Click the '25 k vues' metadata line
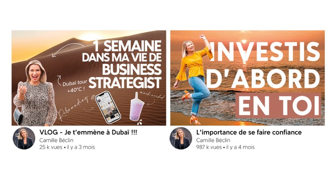Screen dimensions: 331x186 coord(67,147)
